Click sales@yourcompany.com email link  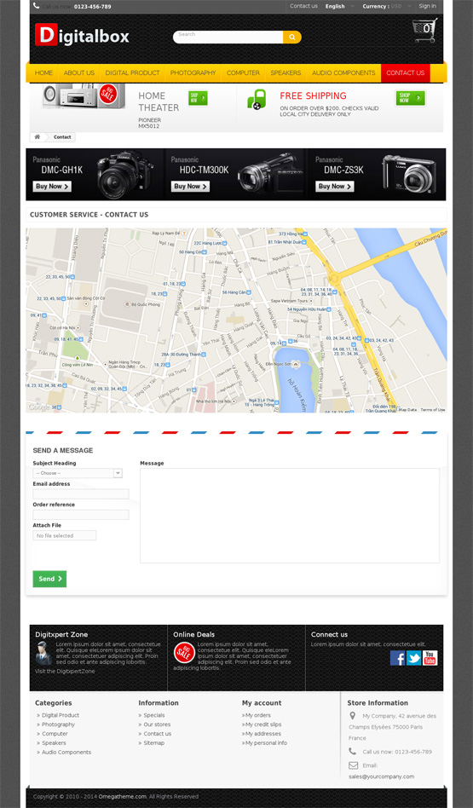[381, 776]
